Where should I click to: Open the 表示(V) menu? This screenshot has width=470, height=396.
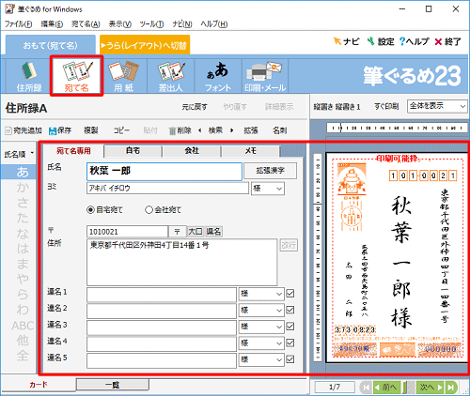pos(119,24)
